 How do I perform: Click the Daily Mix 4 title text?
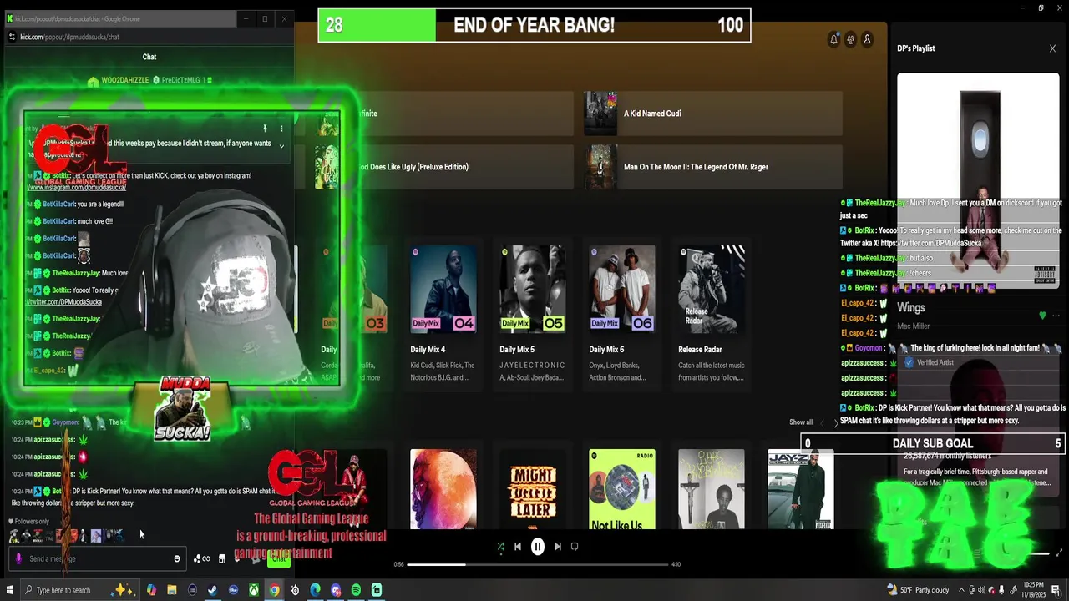428,350
